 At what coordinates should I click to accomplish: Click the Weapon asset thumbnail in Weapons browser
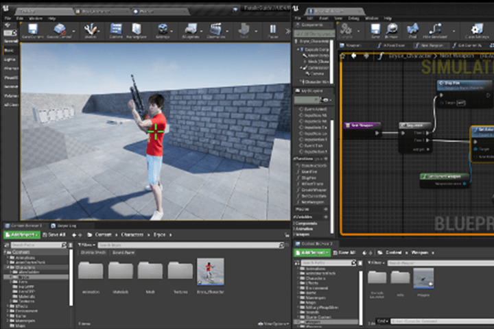tap(423, 278)
